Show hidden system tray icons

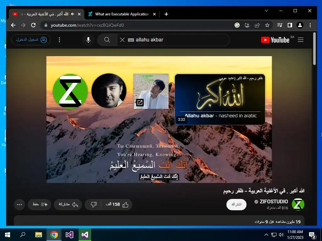click(266, 235)
